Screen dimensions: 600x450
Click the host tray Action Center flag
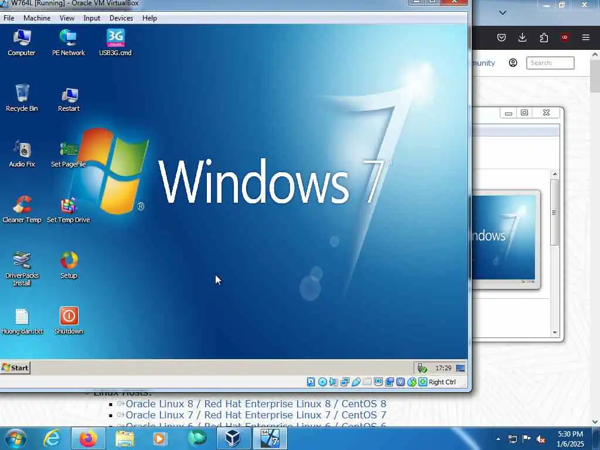[x=527, y=439]
